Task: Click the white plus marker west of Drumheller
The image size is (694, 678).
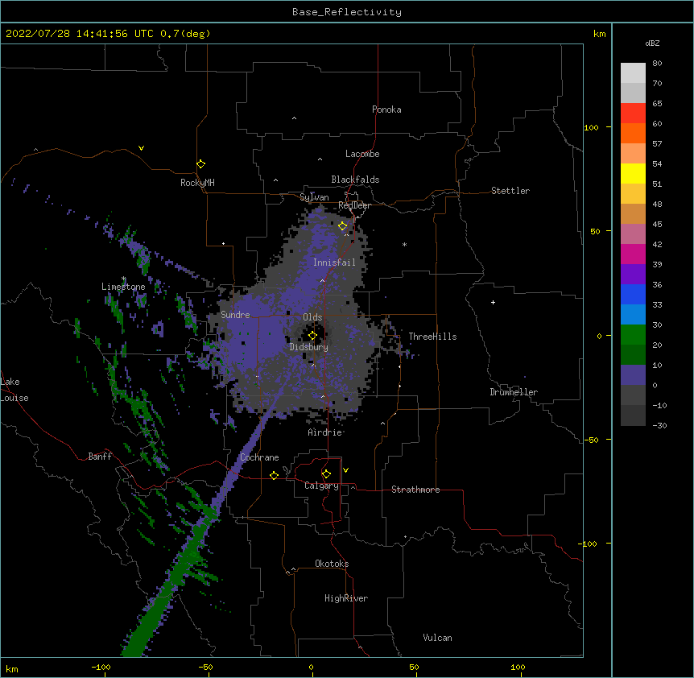Action: point(493,302)
